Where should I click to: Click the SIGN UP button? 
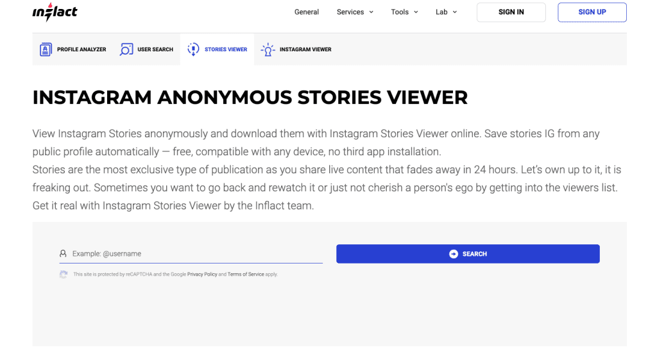pos(592,12)
